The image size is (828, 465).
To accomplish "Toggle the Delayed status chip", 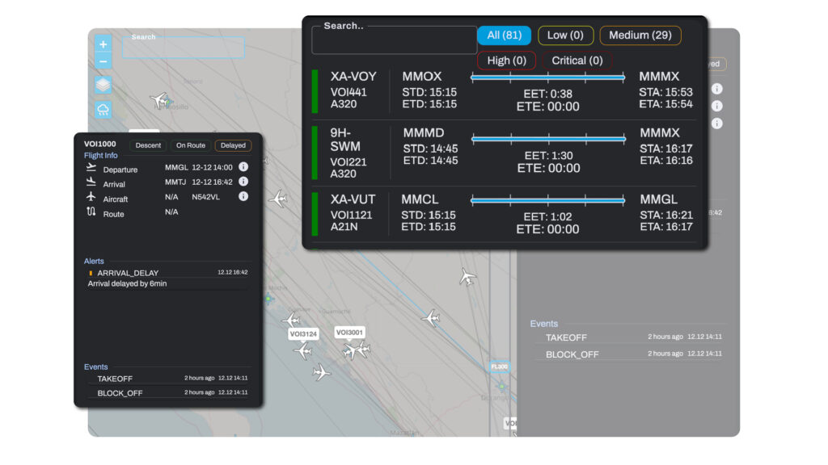I will tap(233, 145).
